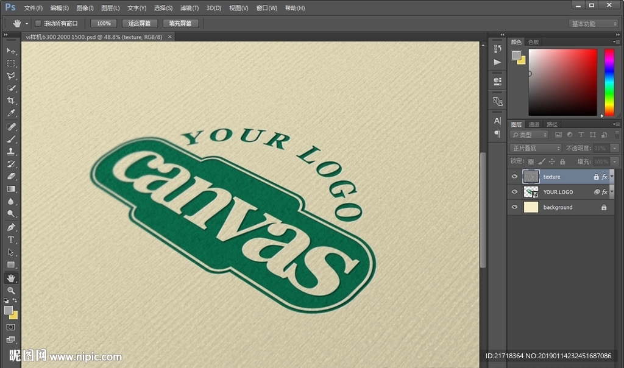Open the Character panel icon
Image resolution: width=624 pixels, height=368 pixels.
coord(497,121)
